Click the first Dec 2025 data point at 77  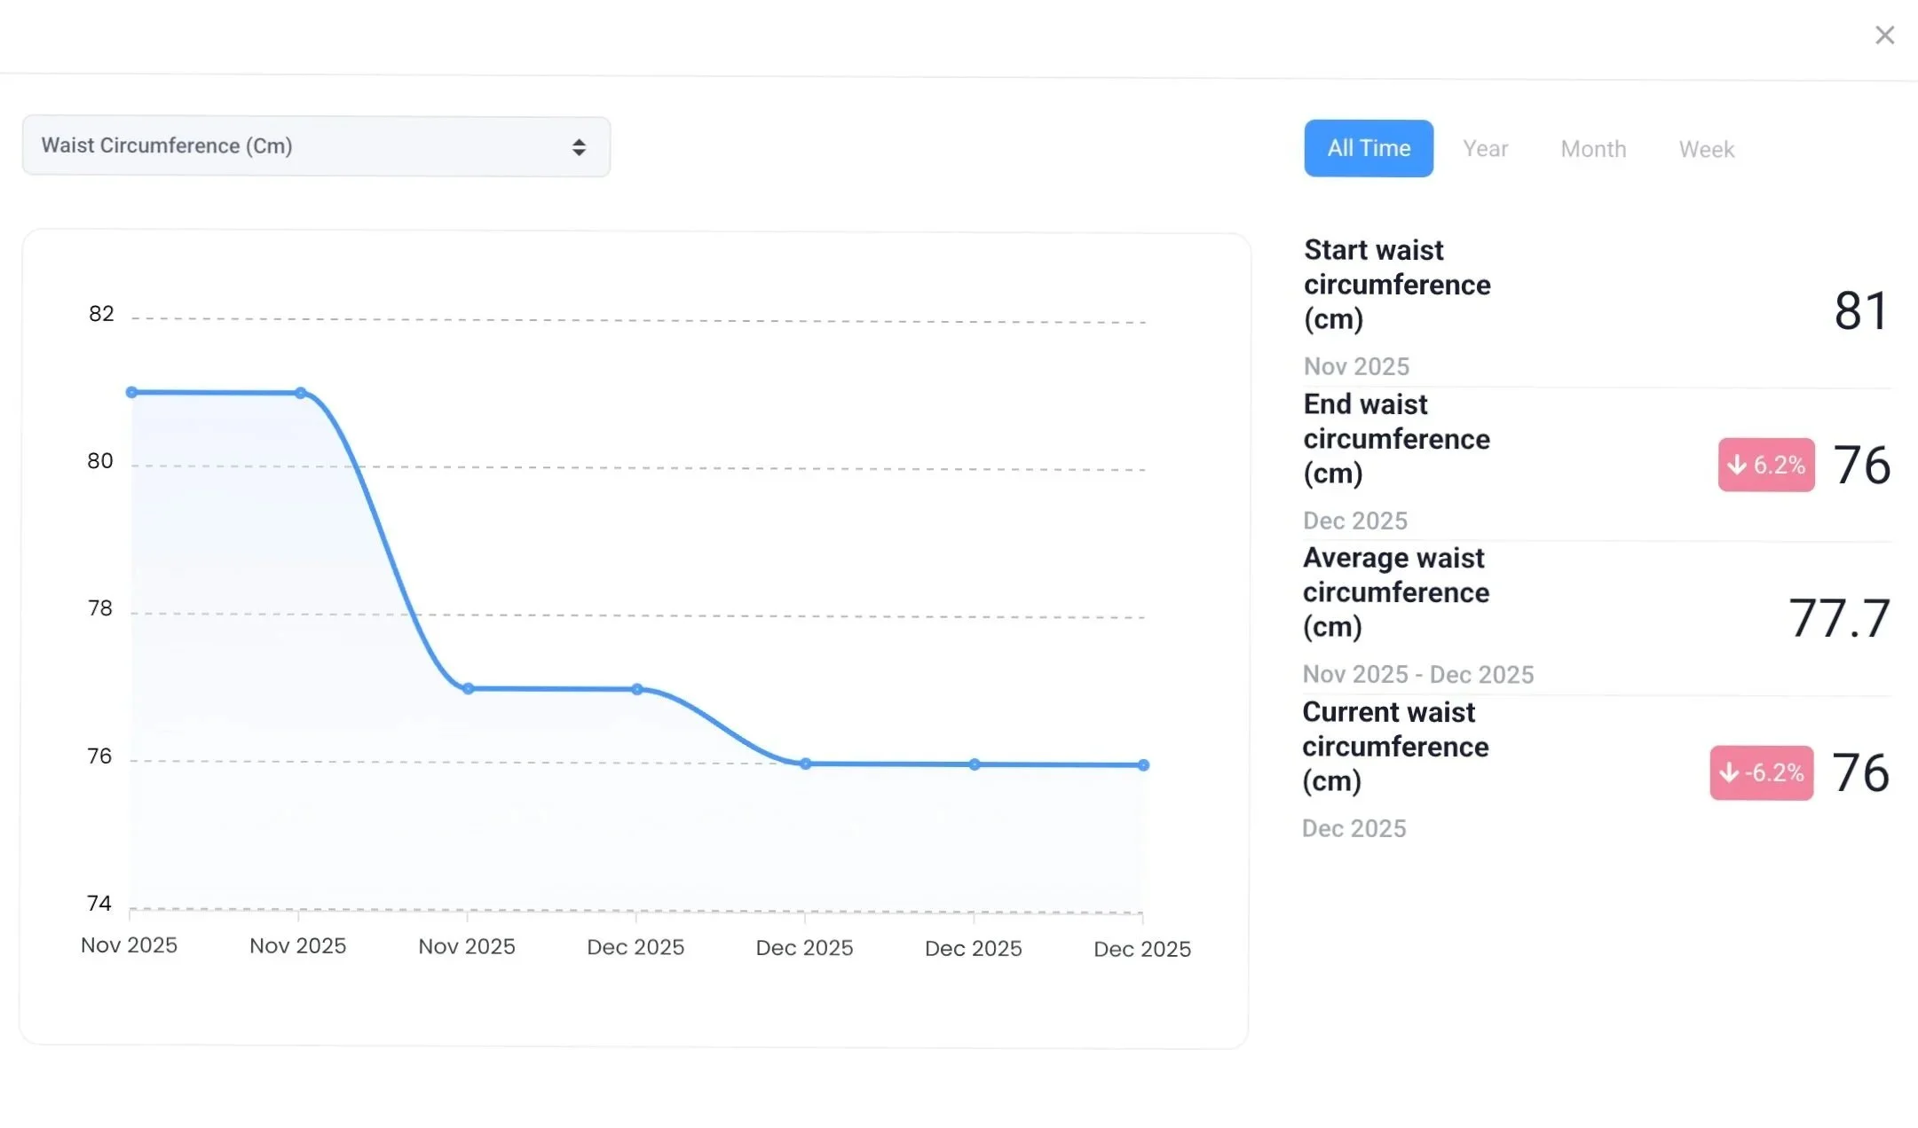[637, 689]
